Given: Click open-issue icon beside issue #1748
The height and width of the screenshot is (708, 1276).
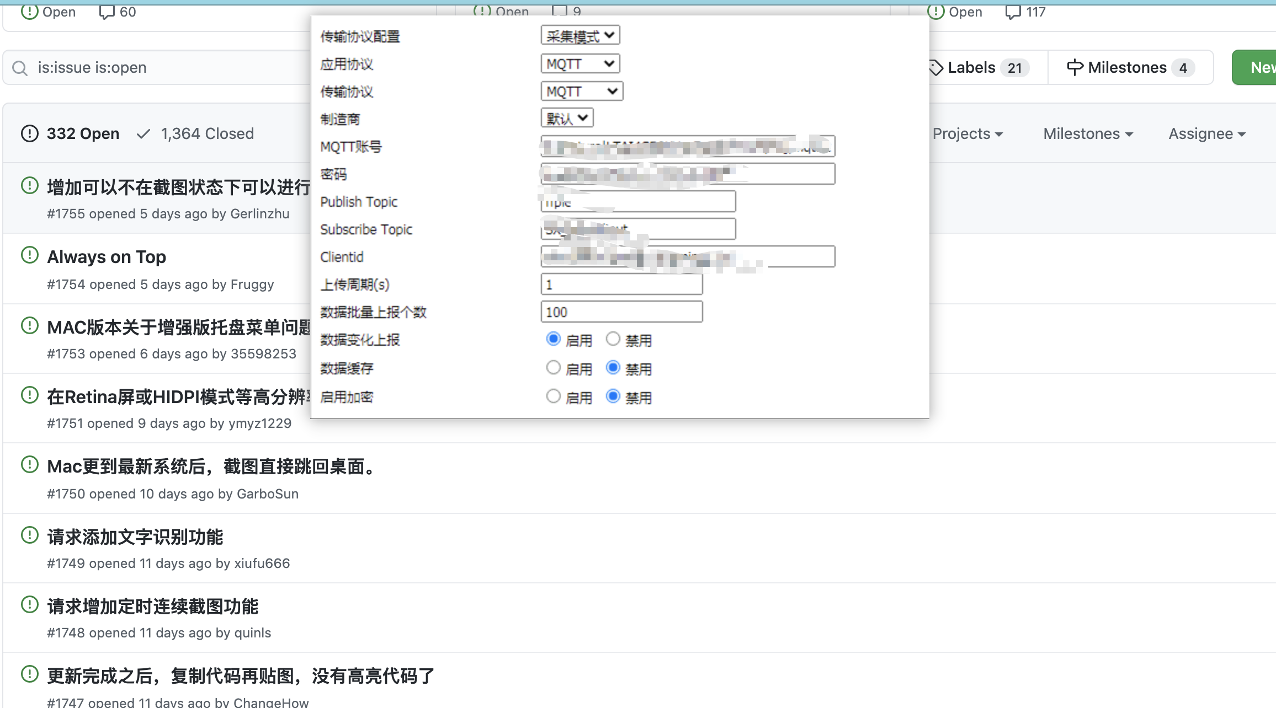Looking at the screenshot, I should (30, 604).
